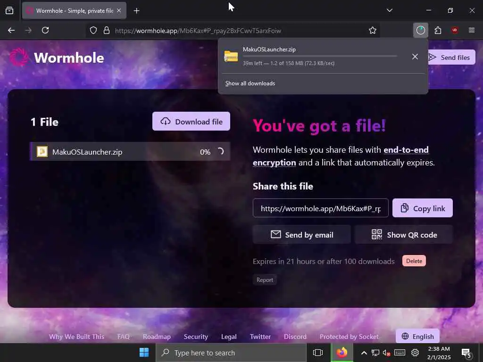Select MakuOSLauncher.zip in file list

click(x=130, y=151)
